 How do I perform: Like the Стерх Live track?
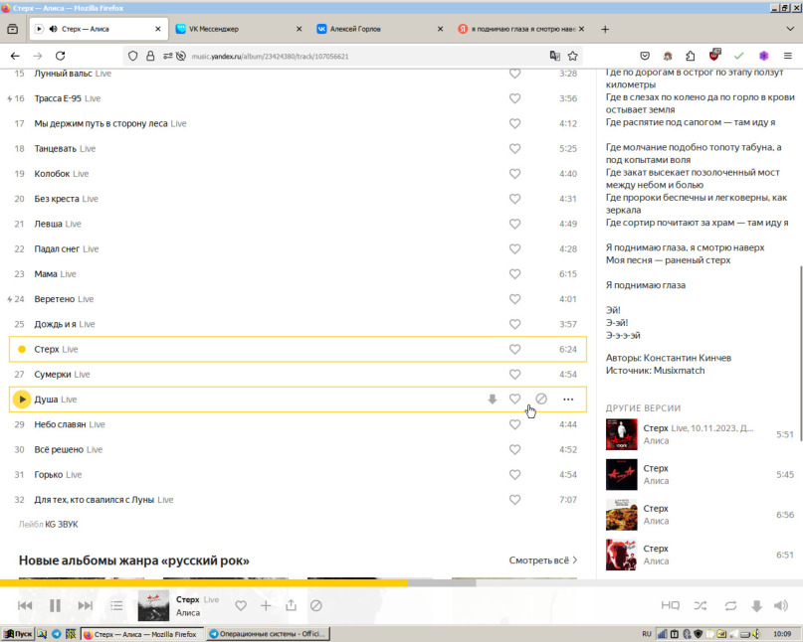click(x=514, y=349)
